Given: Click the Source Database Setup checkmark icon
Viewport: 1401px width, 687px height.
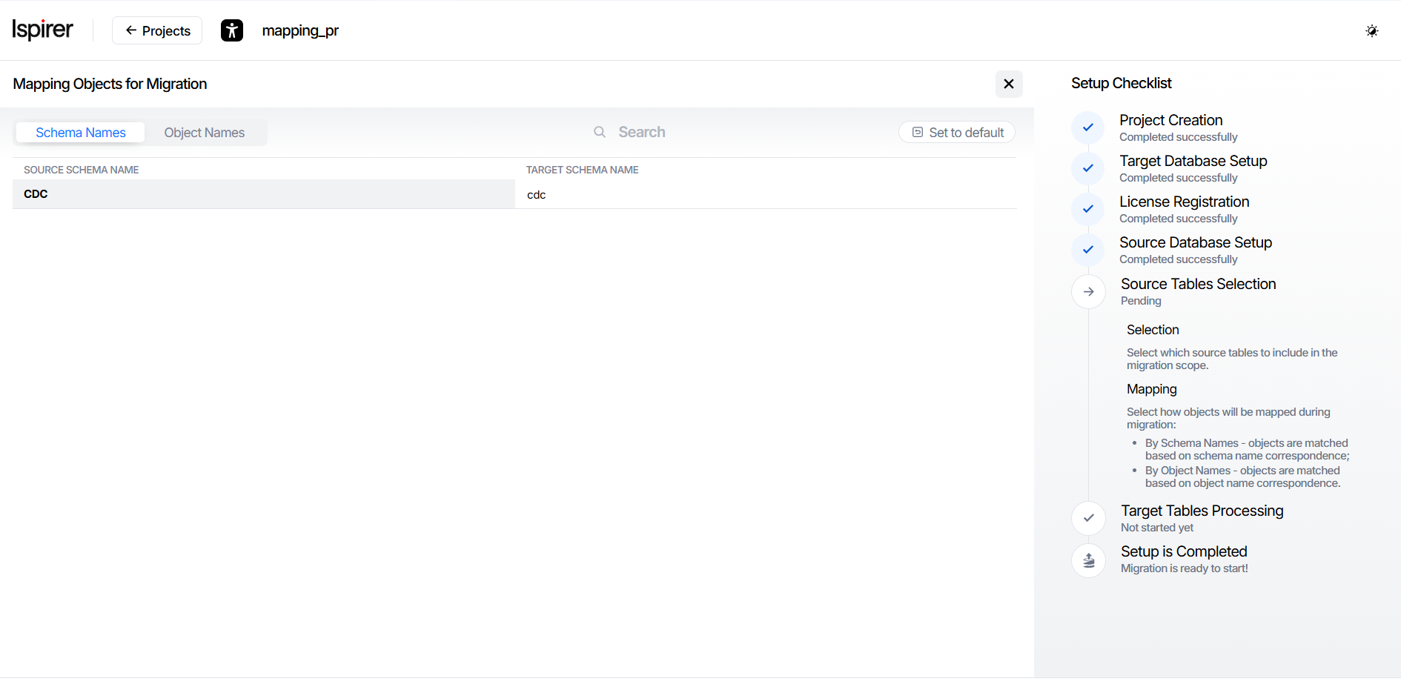Looking at the screenshot, I should (1087, 250).
